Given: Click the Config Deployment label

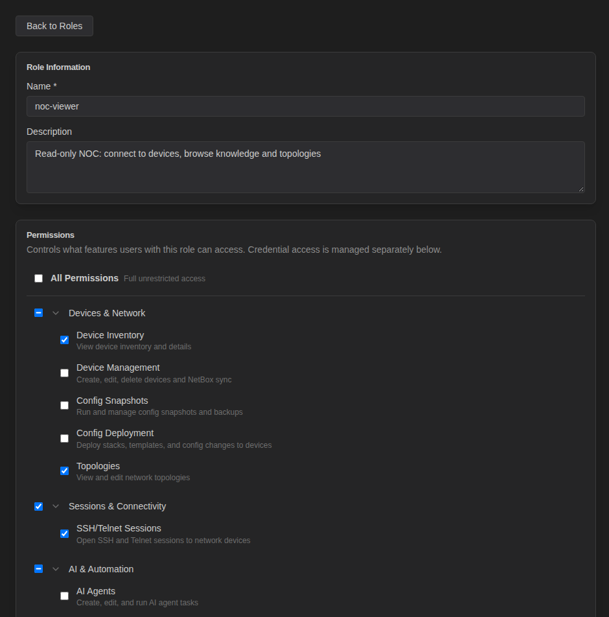Looking at the screenshot, I should click(x=115, y=433).
